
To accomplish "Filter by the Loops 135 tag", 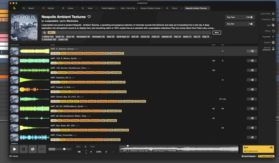I will point(63,39).
